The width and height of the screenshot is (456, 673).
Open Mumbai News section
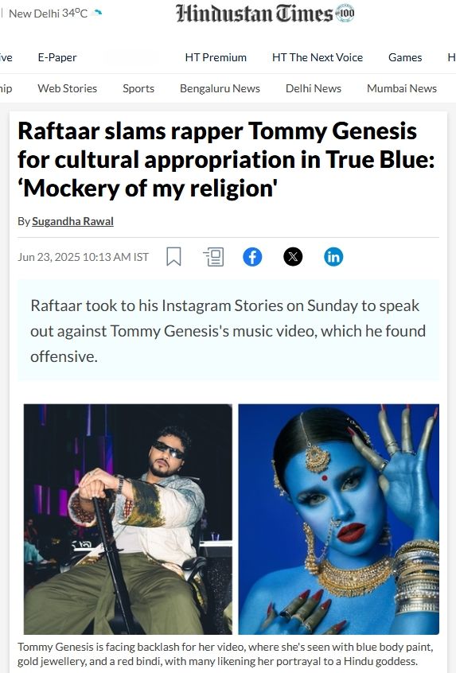click(401, 88)
